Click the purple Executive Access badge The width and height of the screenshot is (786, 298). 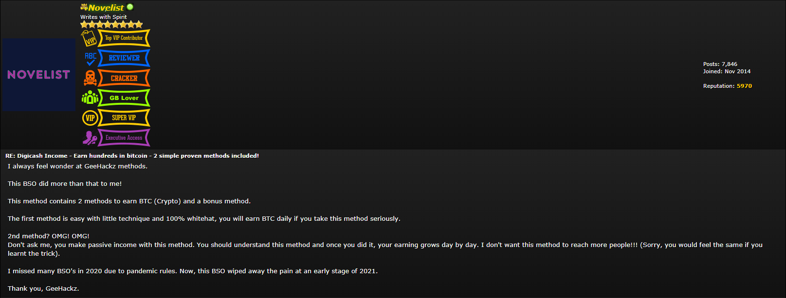click(x=124, y=138)
